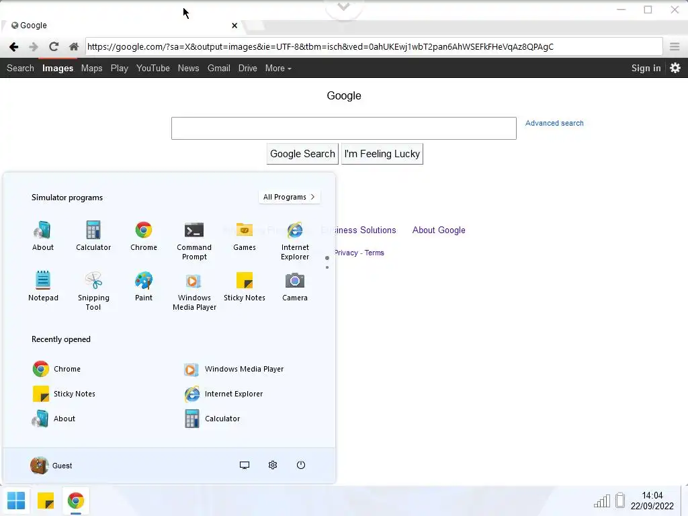
Task: Open the More dropdown in Google bar
Action: 278,68
